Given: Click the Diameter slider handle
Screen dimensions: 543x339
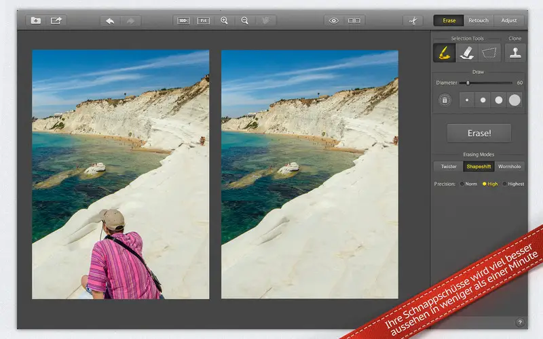Looking at the screenshot, I should 468,83.
